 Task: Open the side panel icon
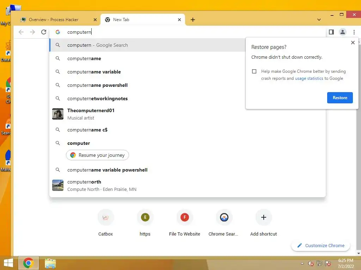pyautogui.click(x=331, y=32)
